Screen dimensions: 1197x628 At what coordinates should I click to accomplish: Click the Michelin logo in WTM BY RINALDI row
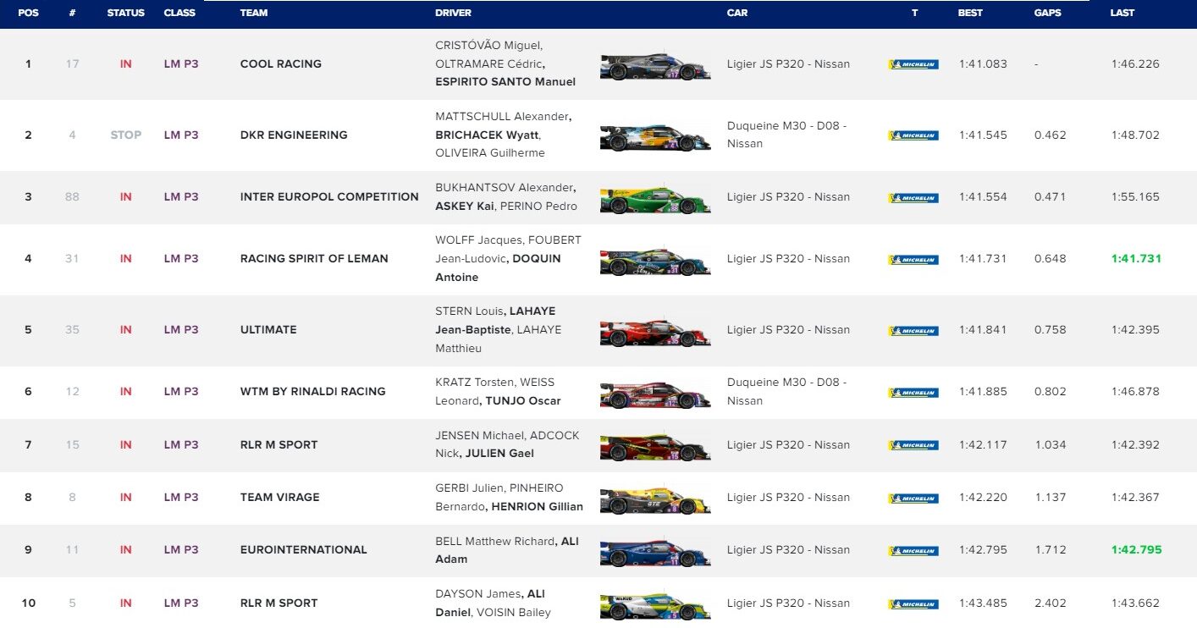coord(913,392)
